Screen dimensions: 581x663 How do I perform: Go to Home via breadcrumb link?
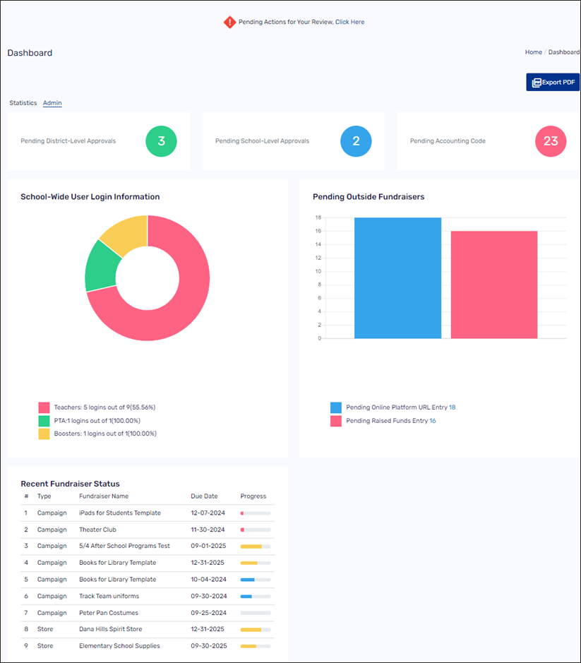(533, 52)
